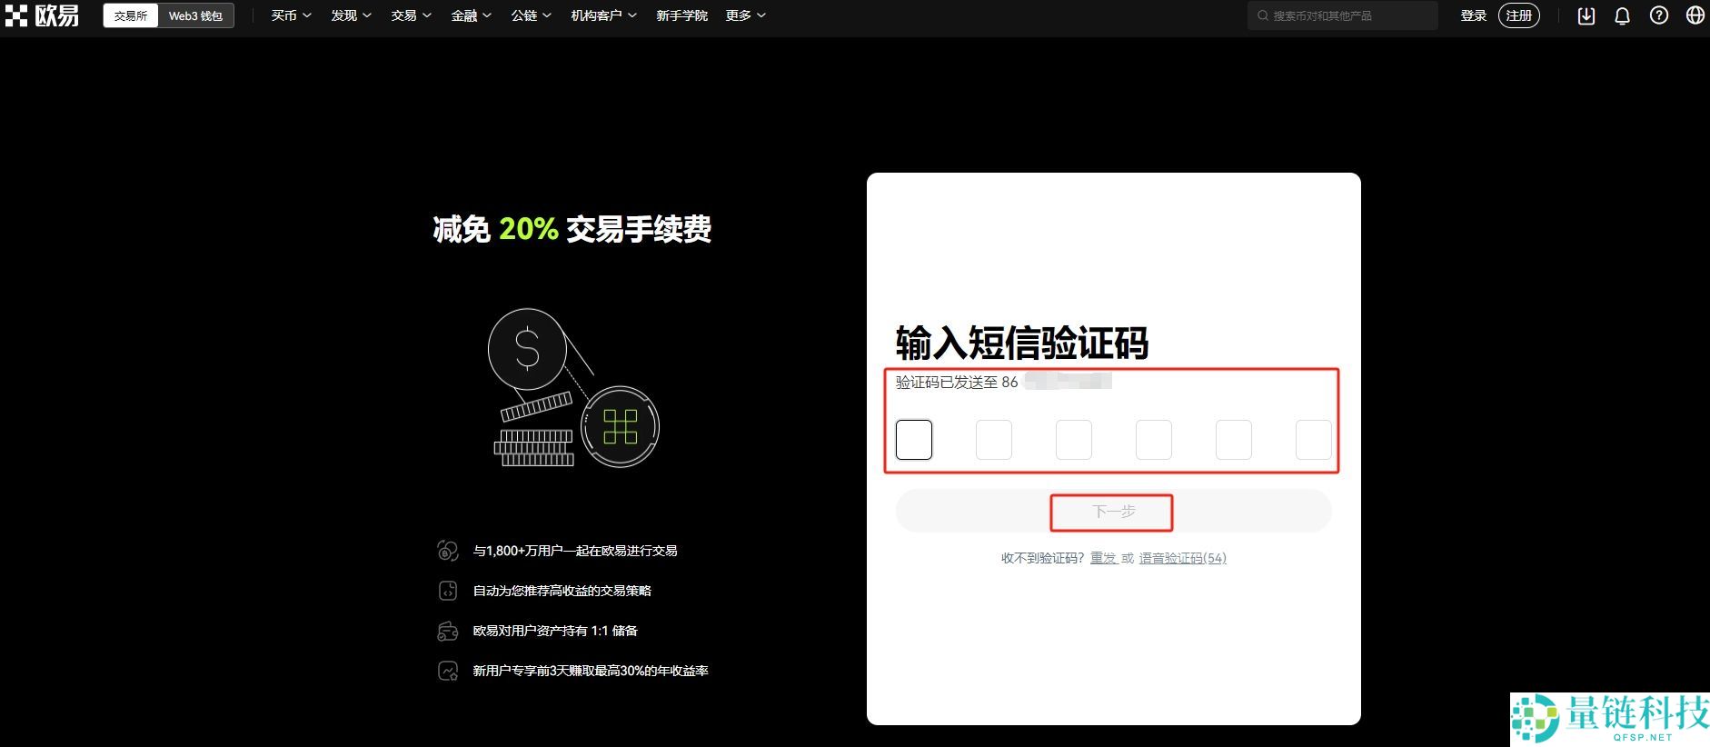The image size is (1710, 747).
Task: Expand the 机构客户 dropdown menu
Action: pyautogui.click(x=603, y=15)
